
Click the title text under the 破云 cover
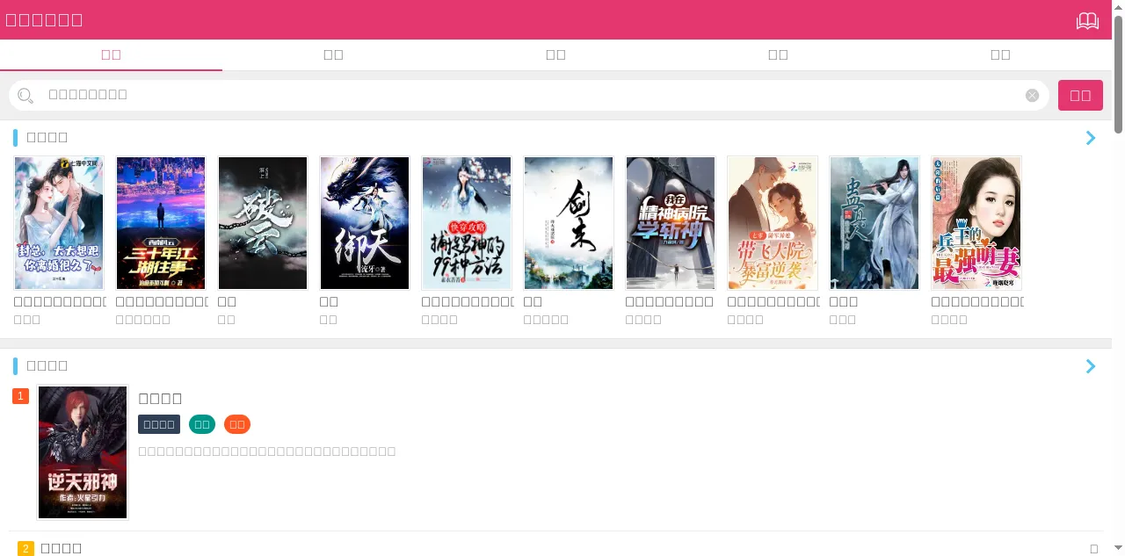227,301
